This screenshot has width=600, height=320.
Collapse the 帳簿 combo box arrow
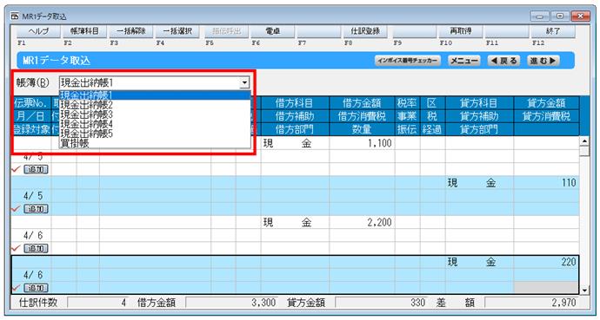click(244, 82)
